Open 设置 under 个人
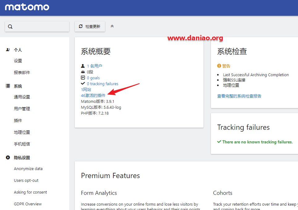 [18, 61]
